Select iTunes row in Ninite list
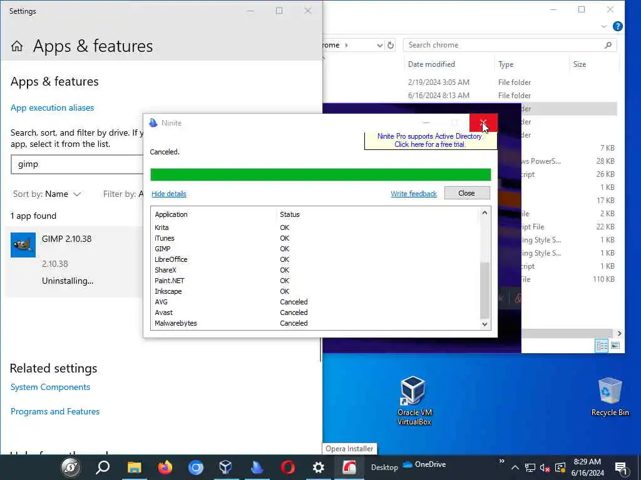Screen dimensions: 641x480 315,238
